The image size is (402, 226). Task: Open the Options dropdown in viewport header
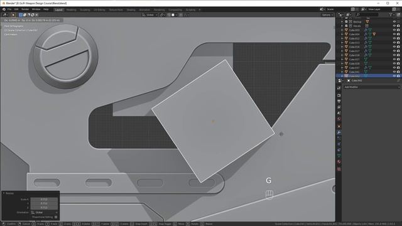327,15
